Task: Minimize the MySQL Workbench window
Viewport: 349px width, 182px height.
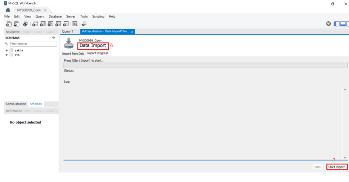Action: click(x=320, y=4)
